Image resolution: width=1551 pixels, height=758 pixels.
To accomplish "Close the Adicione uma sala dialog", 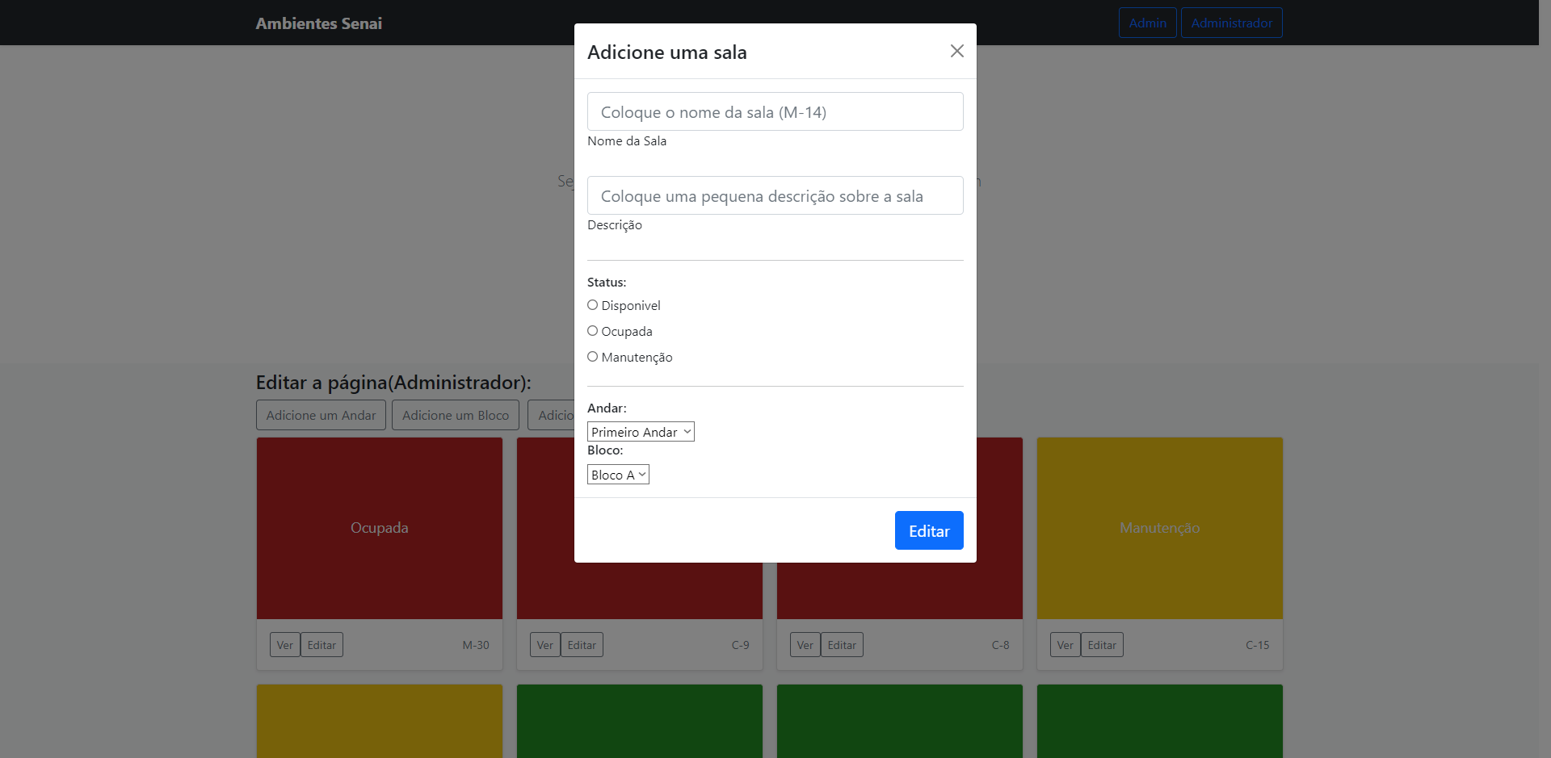I will 956,51.
